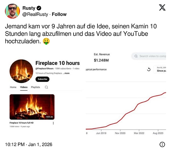
Task: Click the "Search video to comp..." input field
Action: (x=152, y=56)
